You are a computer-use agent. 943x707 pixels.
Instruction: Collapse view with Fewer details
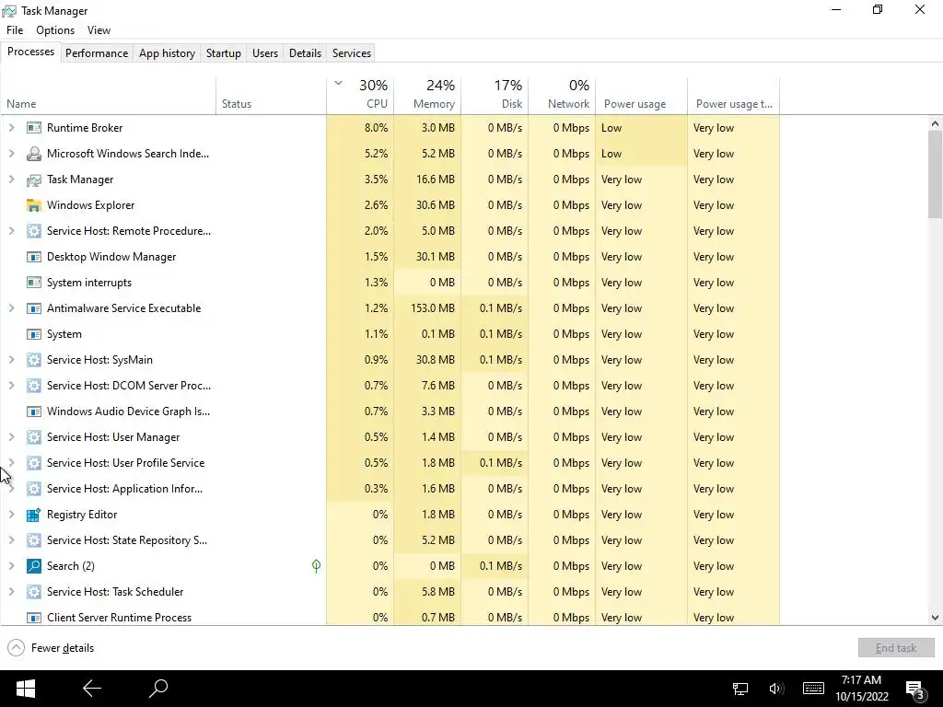pyautogui.click(x=52, y=648)
